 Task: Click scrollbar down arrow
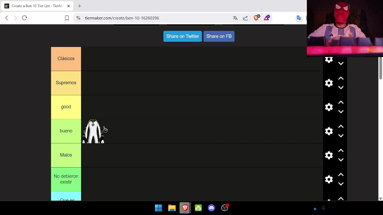pyautogui.click(x=381, y=199)
